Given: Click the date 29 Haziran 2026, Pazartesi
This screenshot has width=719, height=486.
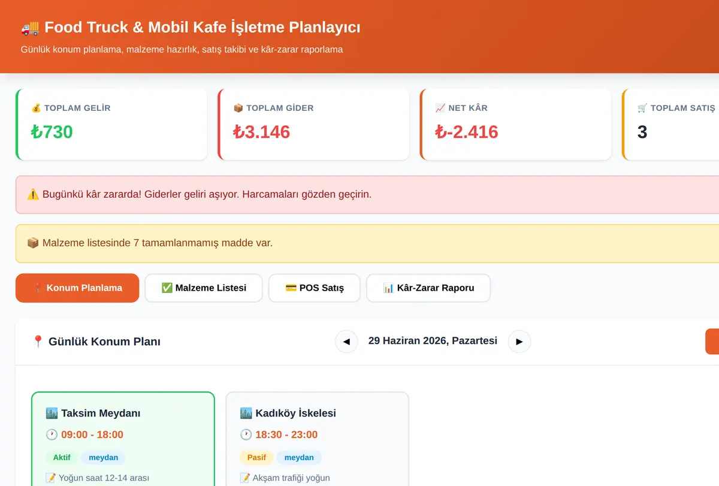Looking at the screenshot, I should pos(433,341).
